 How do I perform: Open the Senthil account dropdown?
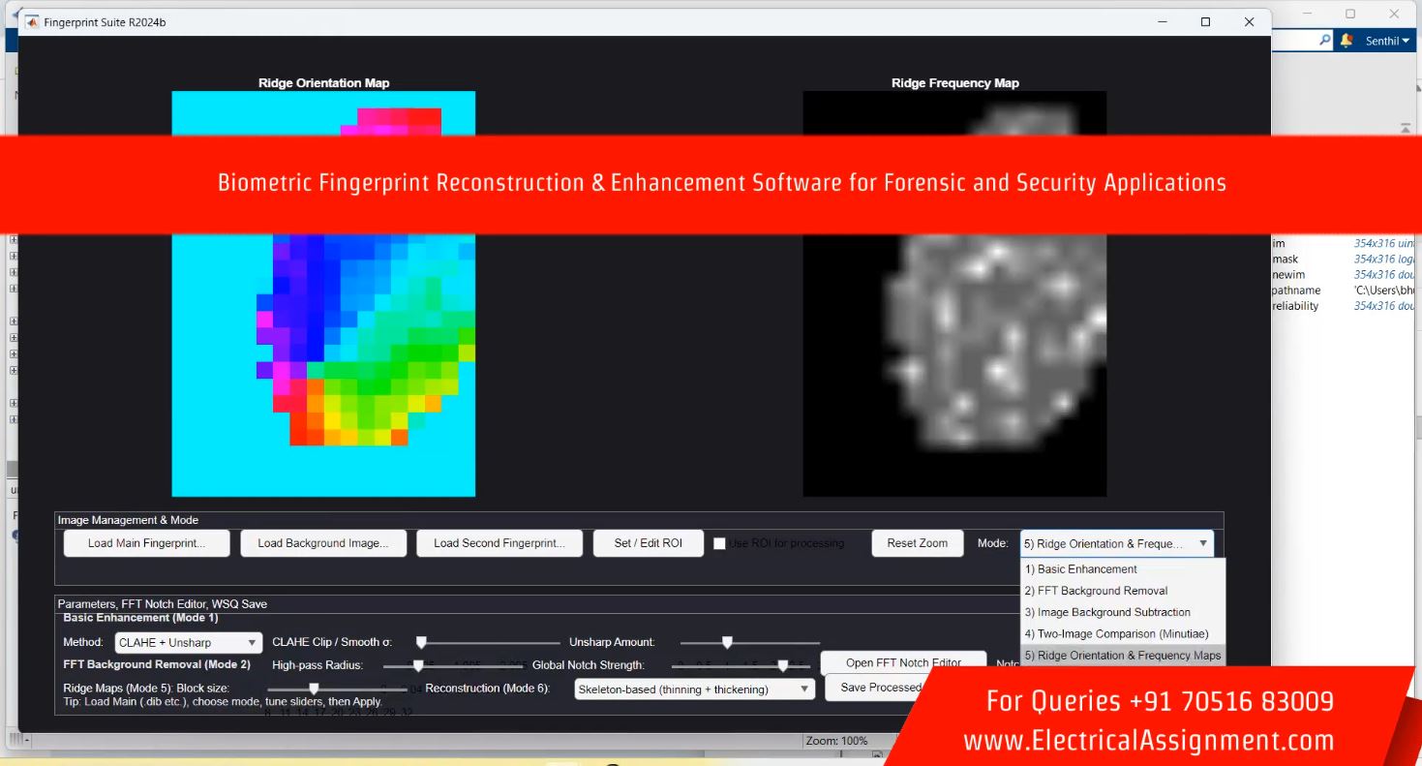coord(1387,41)
